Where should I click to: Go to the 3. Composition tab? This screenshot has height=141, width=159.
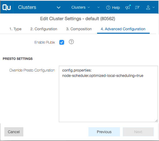[x=79, y=29]
